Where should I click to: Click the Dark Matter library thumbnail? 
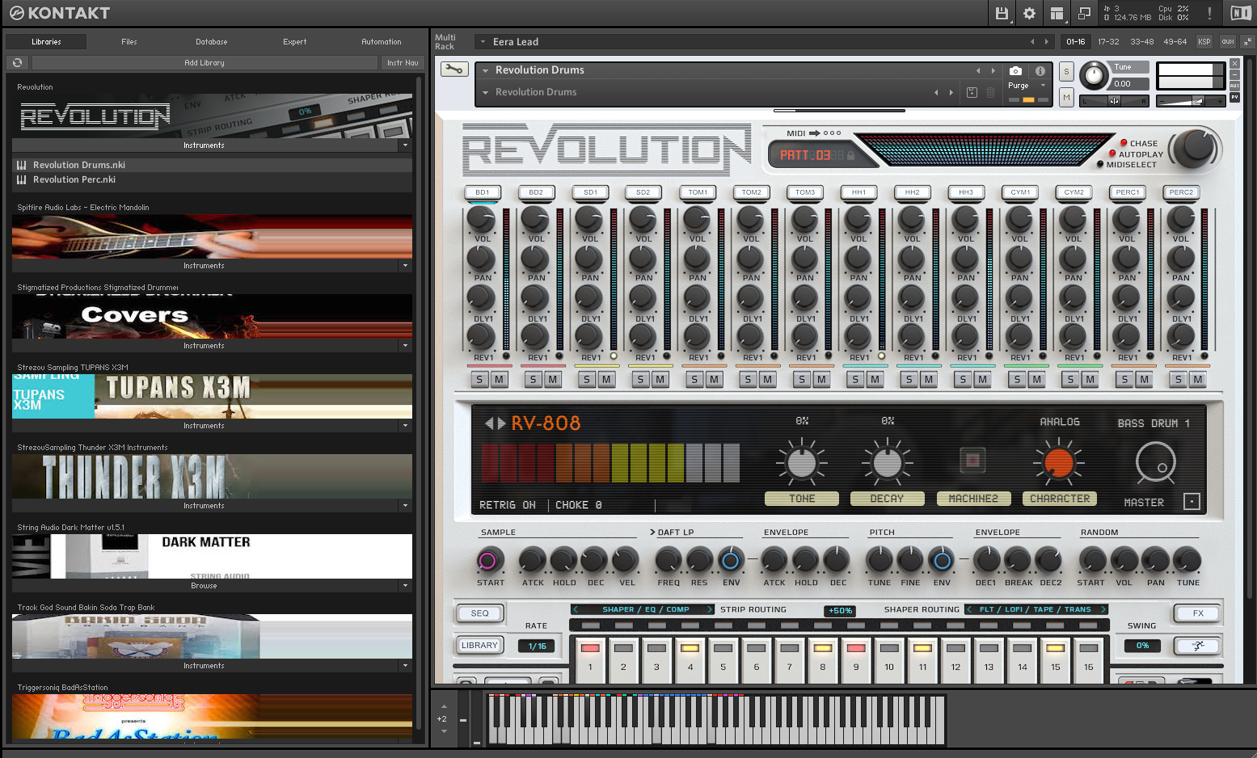[x=212, y=556]
